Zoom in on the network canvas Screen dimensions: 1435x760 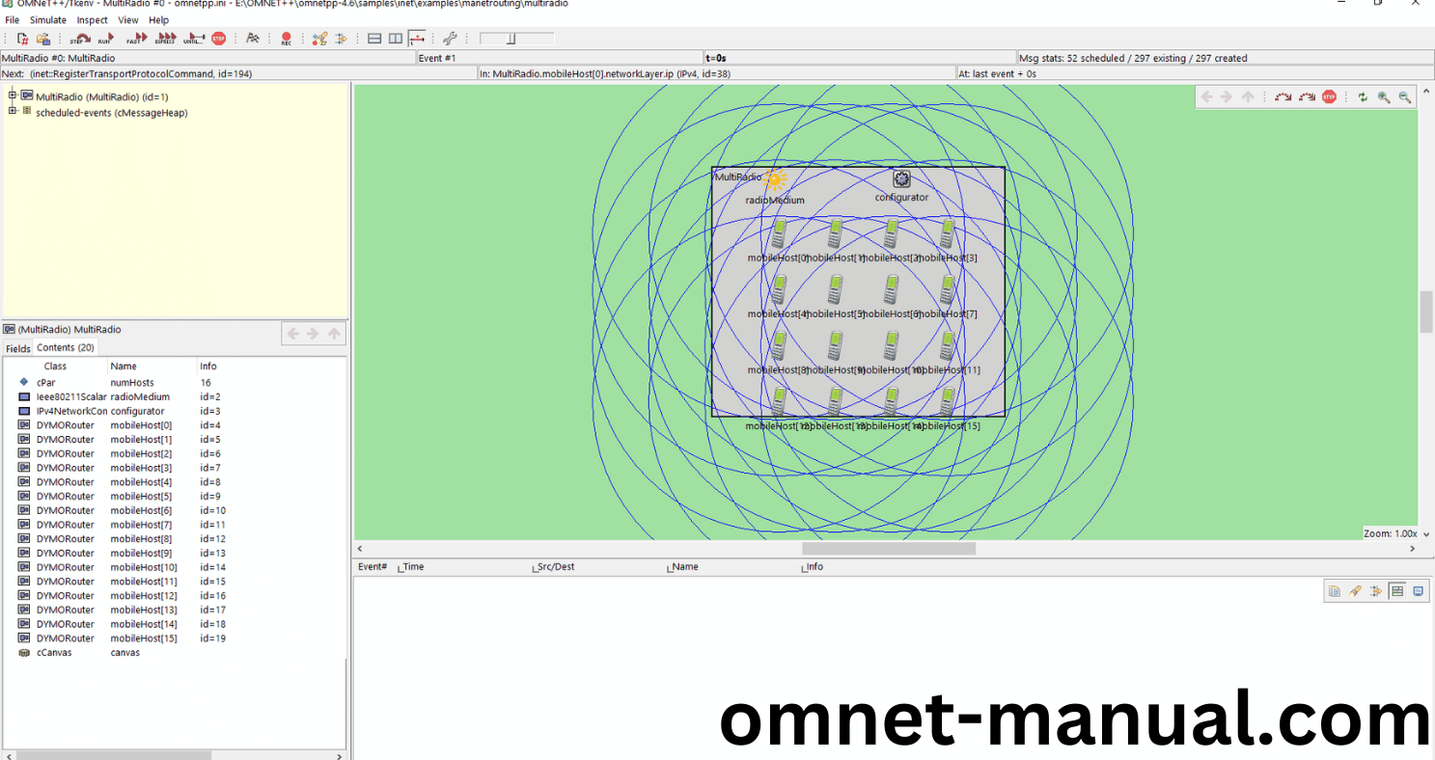pos(1384,96)
